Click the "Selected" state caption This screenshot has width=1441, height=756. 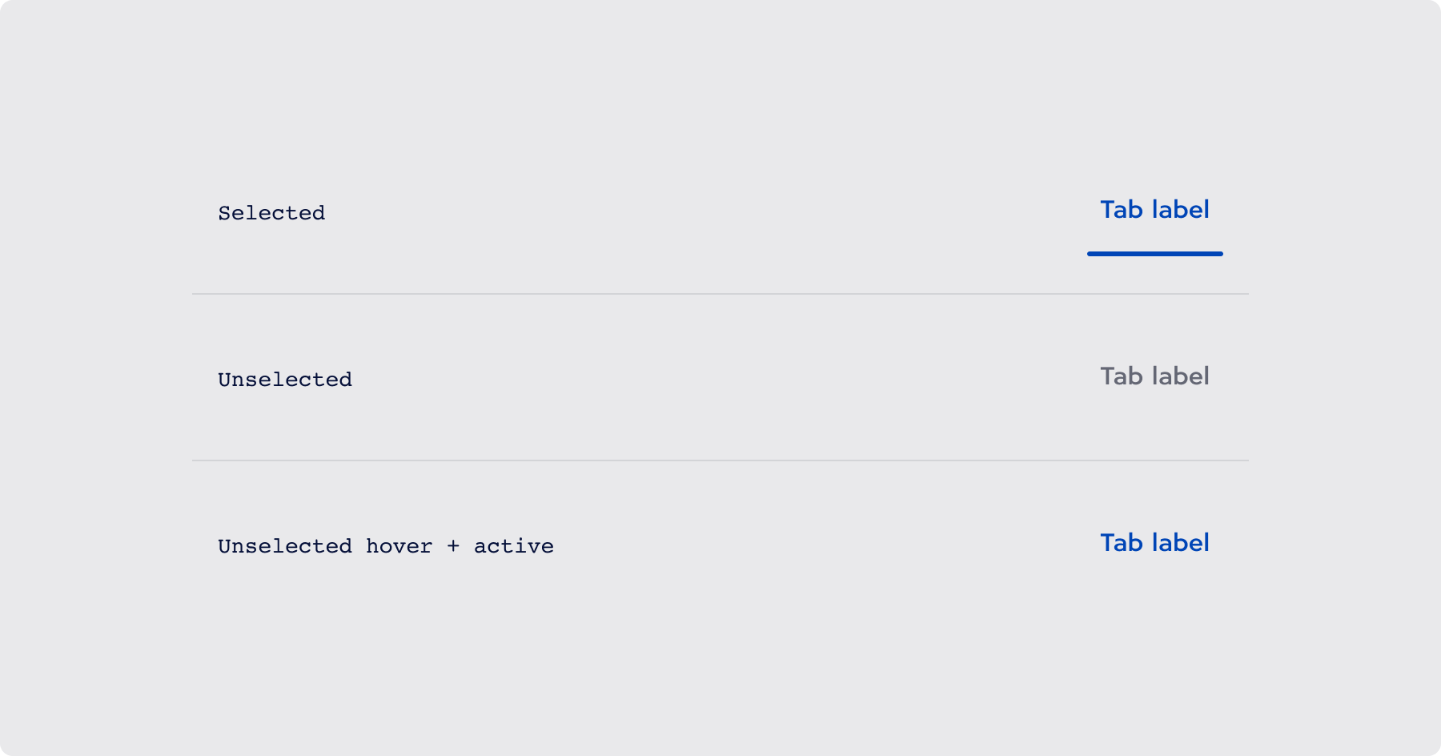271,213
